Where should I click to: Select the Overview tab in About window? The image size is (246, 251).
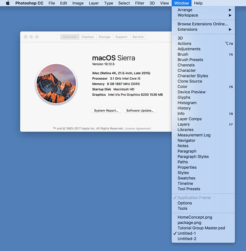coord(70,37)
